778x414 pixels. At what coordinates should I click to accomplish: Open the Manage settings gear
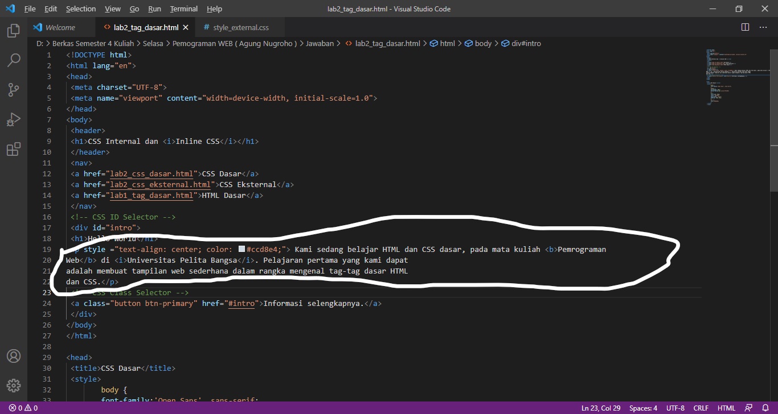13,385
